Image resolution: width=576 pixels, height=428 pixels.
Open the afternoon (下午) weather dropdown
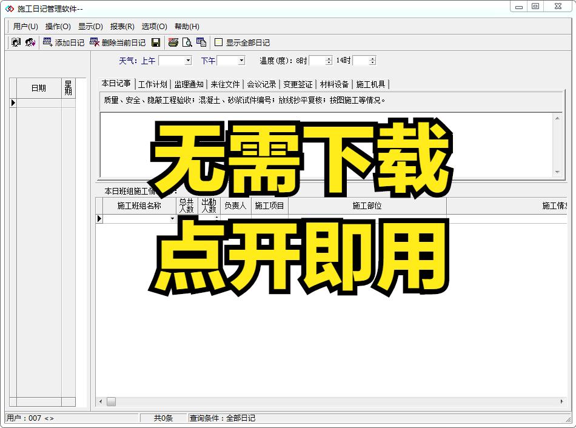[x=241, y=61]
